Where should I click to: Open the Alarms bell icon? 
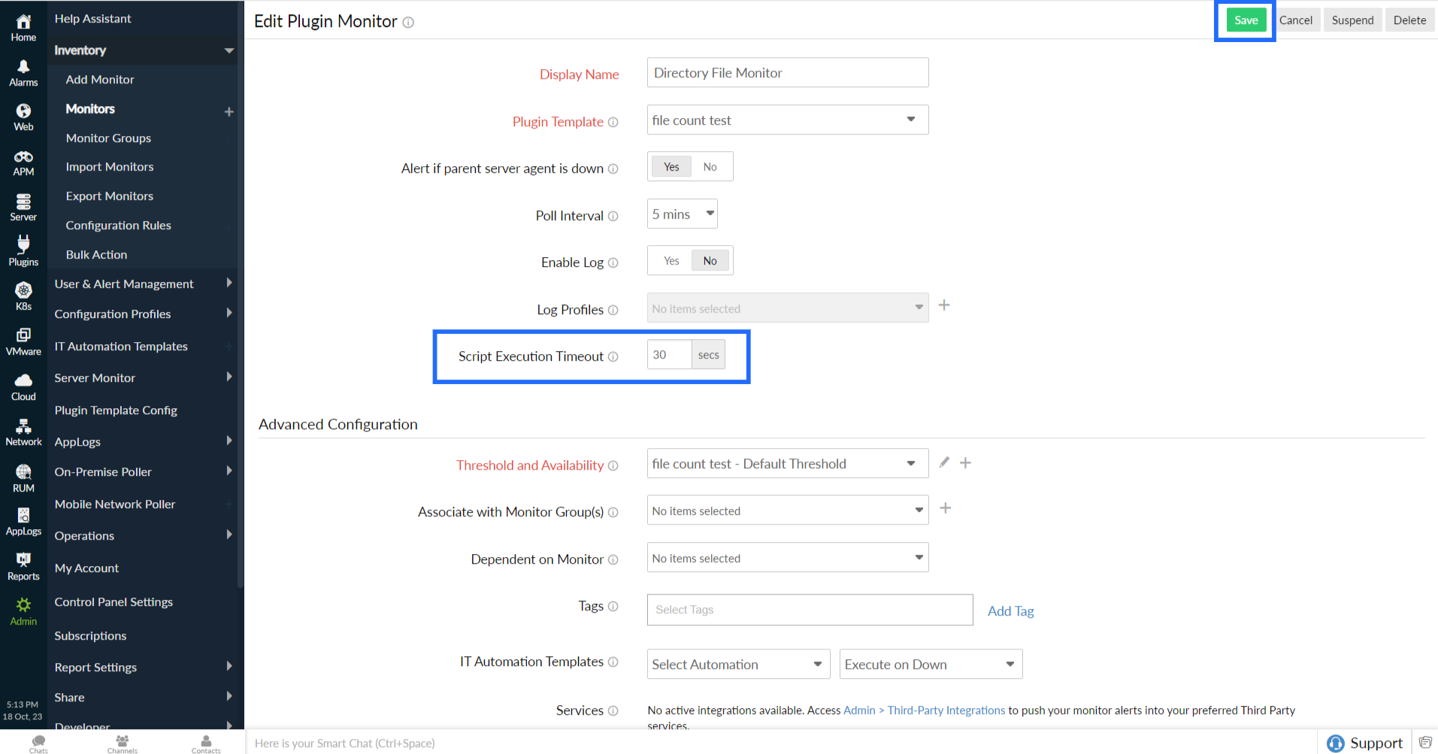pyautogui.click(x=23, y=73)
